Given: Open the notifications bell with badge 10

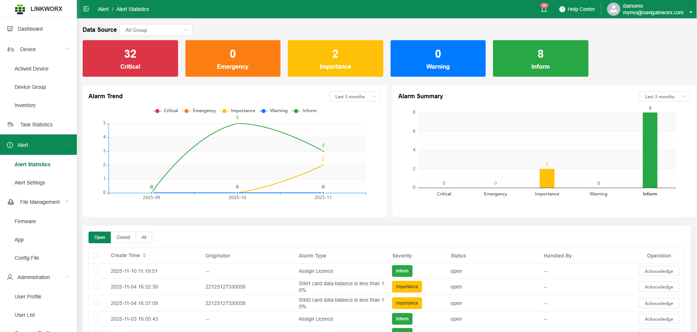Looking at the screenshot, I should coord(543,9).
